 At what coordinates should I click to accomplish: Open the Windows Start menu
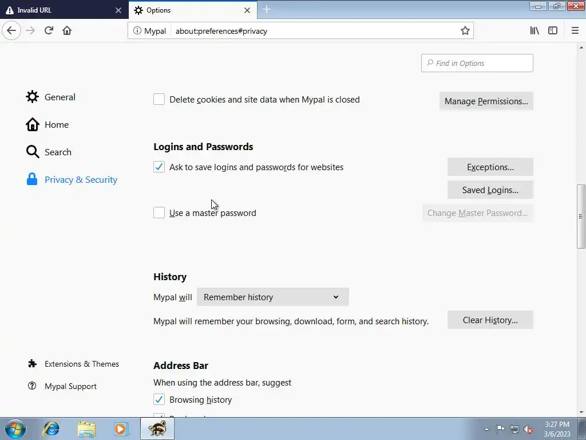click(x=15, y=429)
